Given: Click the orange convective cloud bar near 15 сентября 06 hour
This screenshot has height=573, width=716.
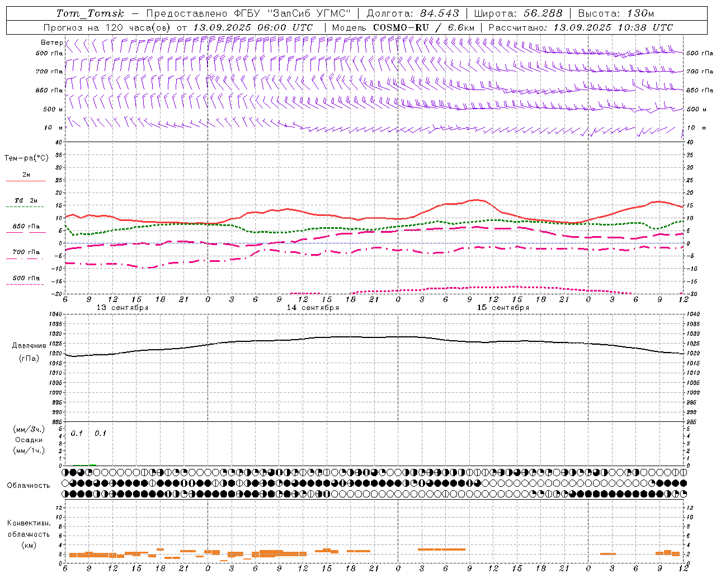Looking at the screenshot, I should [x=442, y=549].
